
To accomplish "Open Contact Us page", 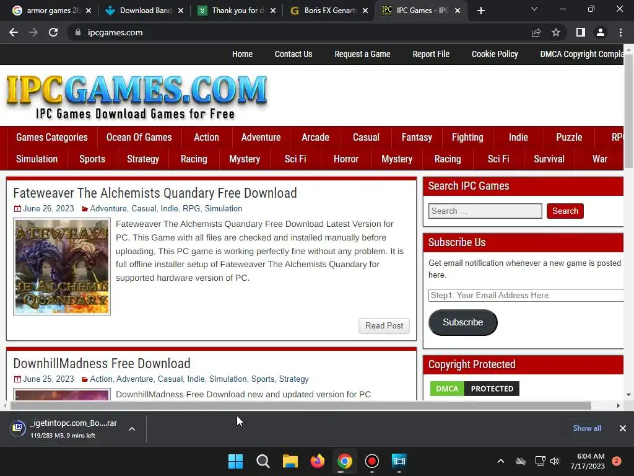I will [293, 55].
